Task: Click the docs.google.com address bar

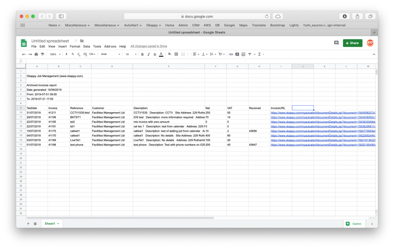Action: pyautogui.click(x=197, y=16)
